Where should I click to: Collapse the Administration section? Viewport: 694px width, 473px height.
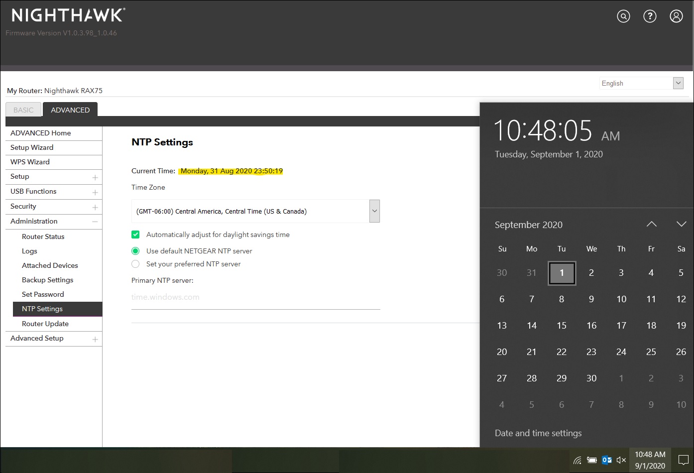[95, 222]
